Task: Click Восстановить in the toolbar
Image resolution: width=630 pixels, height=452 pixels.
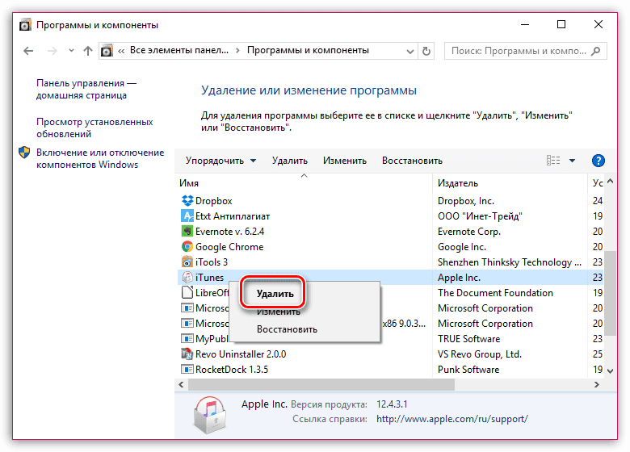Action: [412, 161]
